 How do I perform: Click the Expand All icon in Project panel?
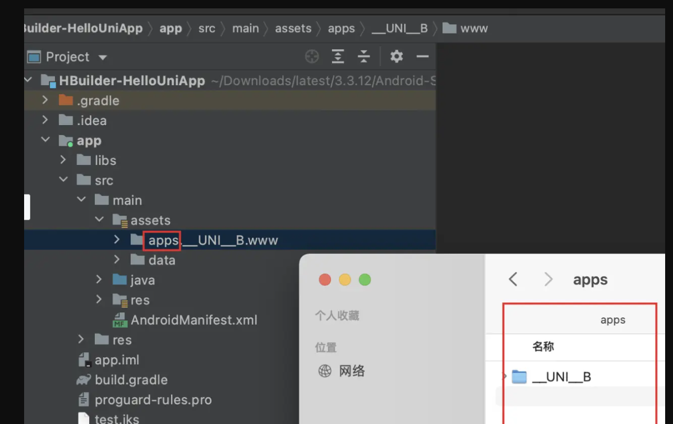(x=338, y=56)
